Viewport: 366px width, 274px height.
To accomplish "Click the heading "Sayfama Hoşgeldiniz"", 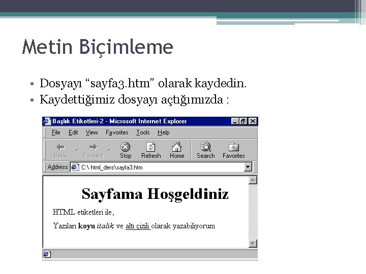I will (155, 194).
